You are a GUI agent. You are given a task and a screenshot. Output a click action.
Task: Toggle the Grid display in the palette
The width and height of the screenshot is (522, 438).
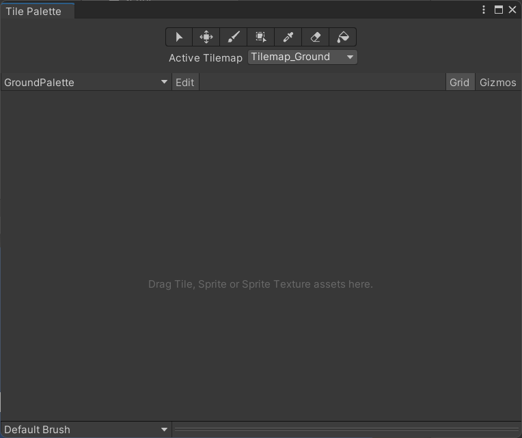pyautogui.click(x=459, y=82)
